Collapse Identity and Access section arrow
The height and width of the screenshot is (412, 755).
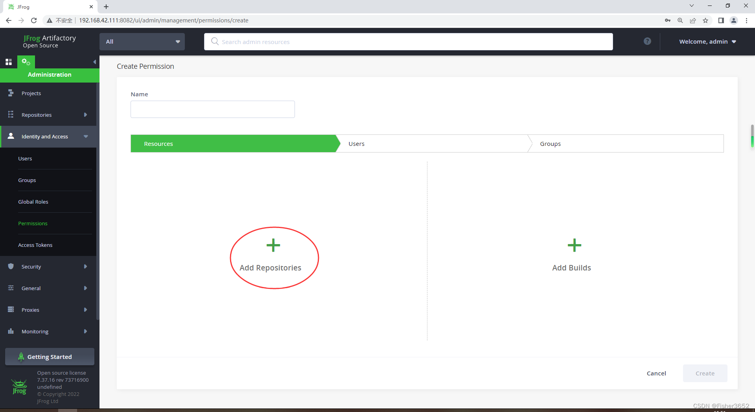86,136
